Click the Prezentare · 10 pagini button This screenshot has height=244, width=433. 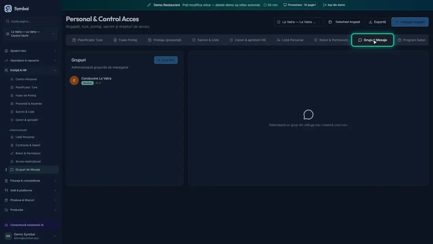point(299,5)
